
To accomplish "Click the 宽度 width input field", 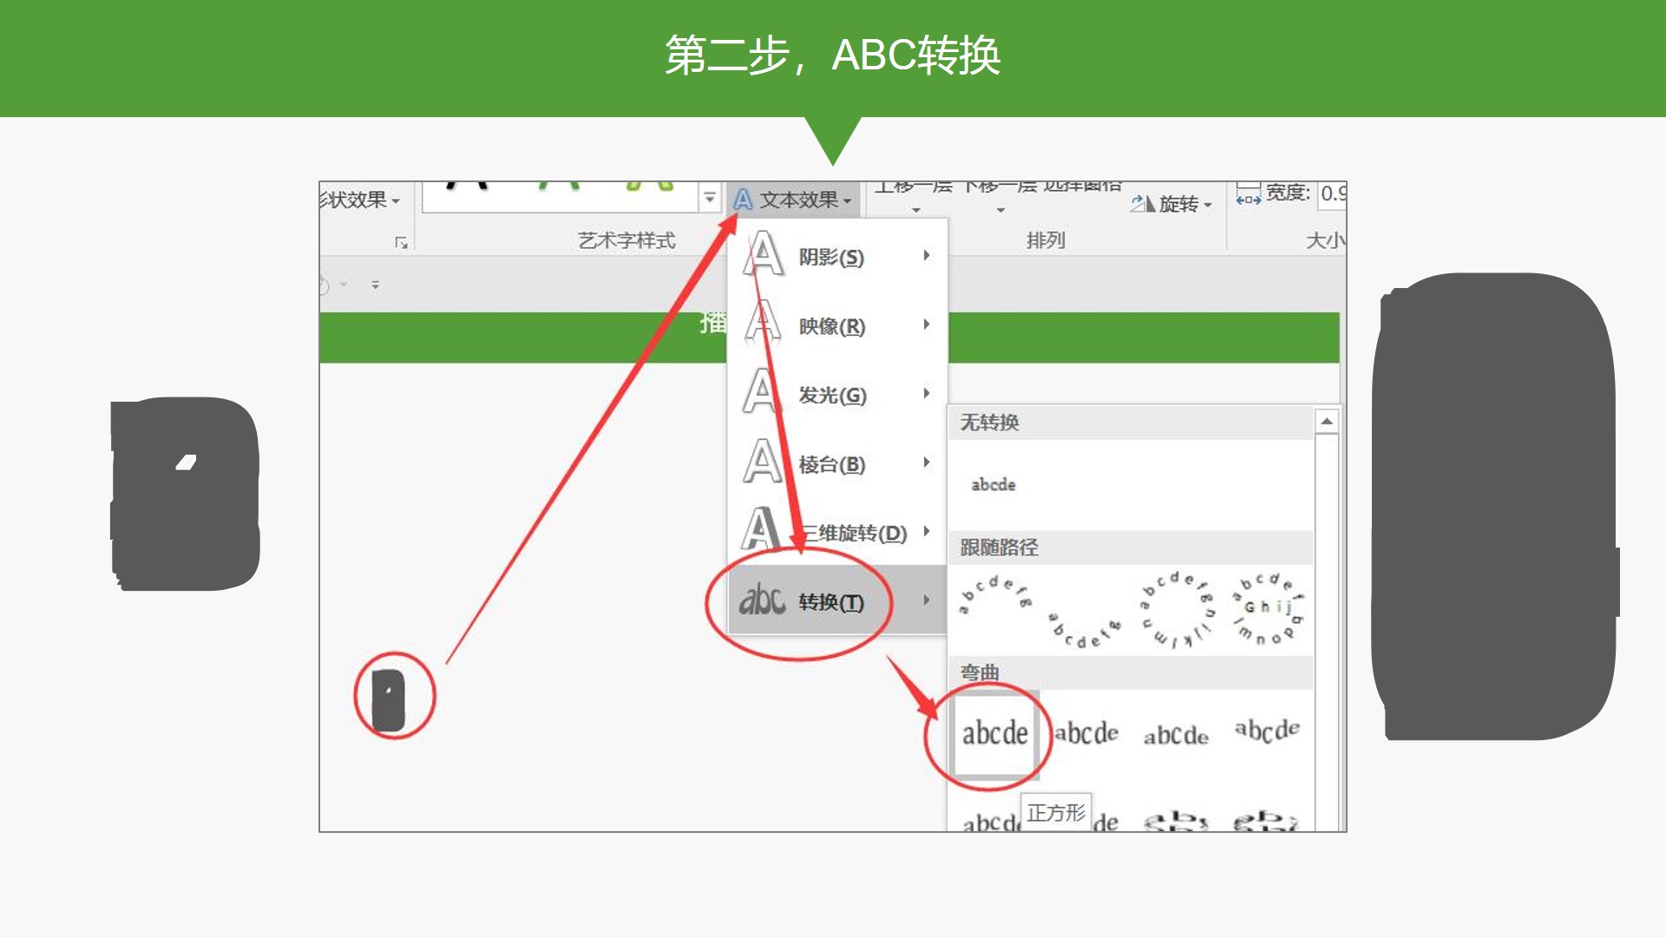I will (x=1333, y=193).
